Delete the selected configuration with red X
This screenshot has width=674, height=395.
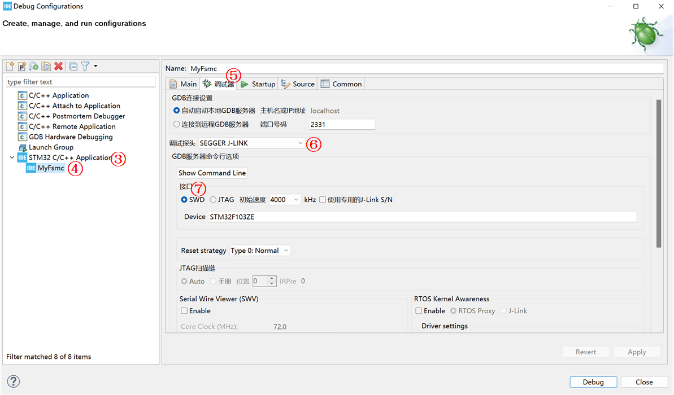(x=58, y=67)
